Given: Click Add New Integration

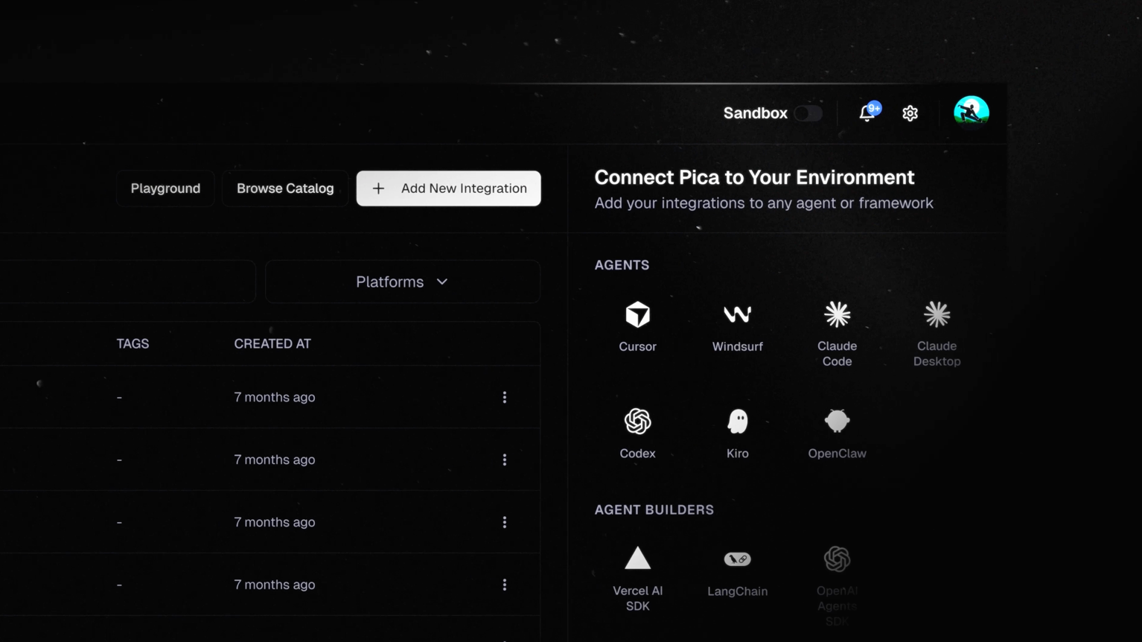Looking at the screenshot, I should tap(448, 188).
